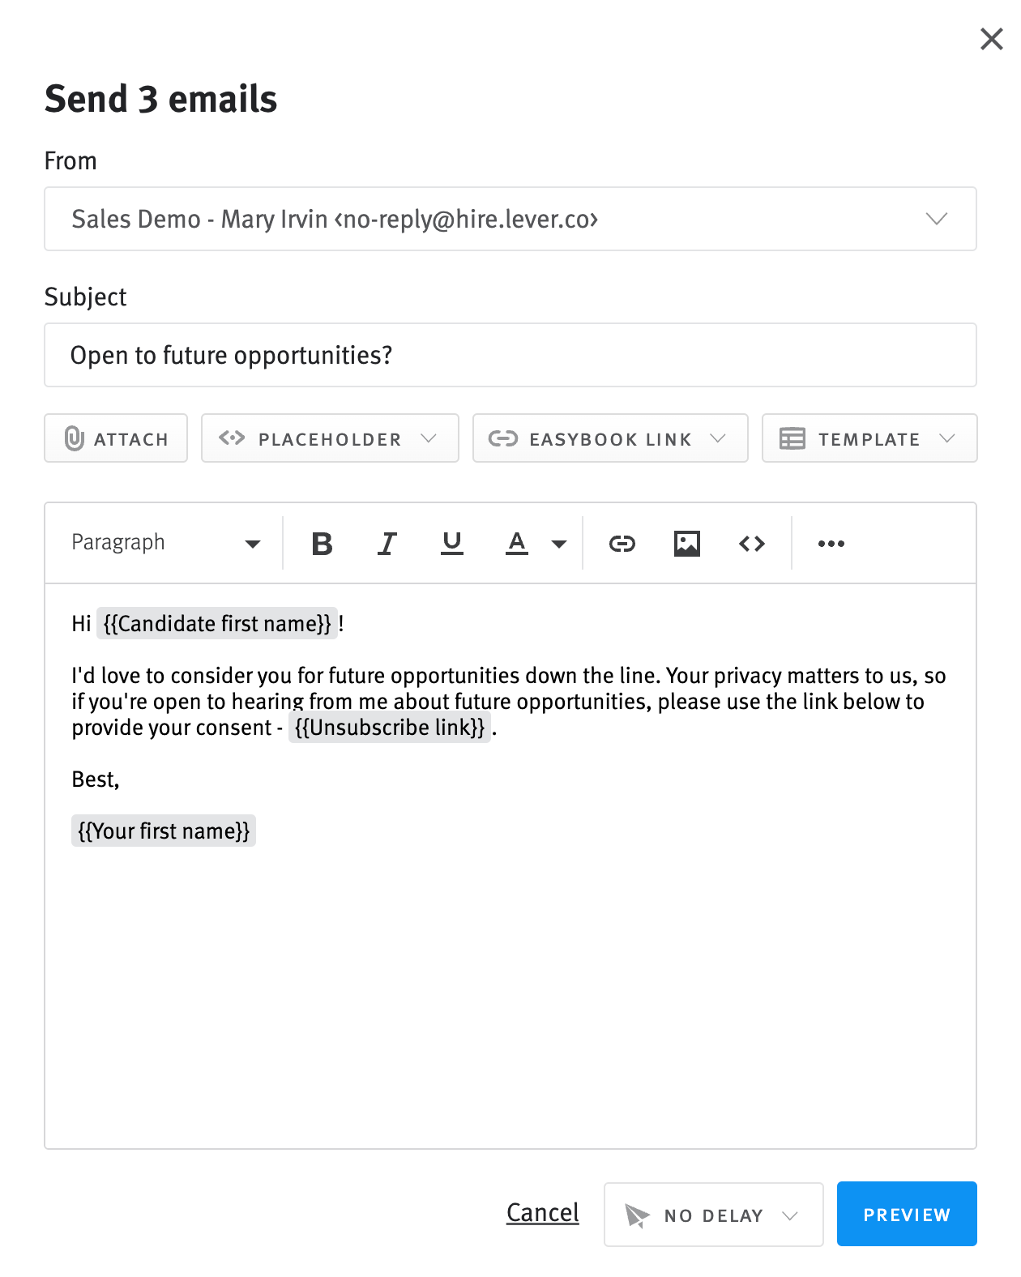The width and height of the screenshot is (1021, 1277).
Task: Open the Template dropdown
Action: click(x=869, y=438)
